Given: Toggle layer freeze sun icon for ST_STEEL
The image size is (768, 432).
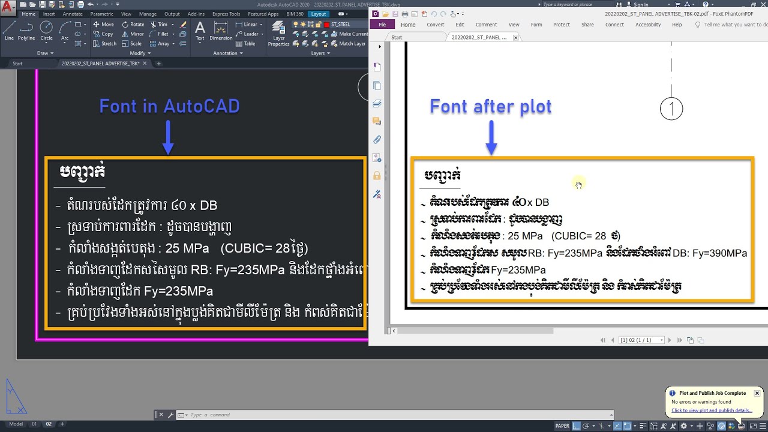Looking at the screenshot, I should click(303, 25).
